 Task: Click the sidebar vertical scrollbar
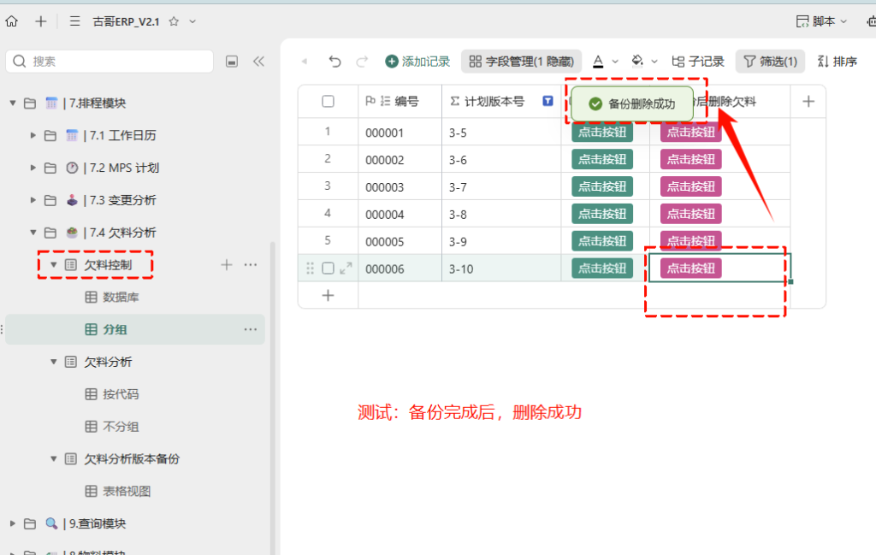tap(273, 399)
